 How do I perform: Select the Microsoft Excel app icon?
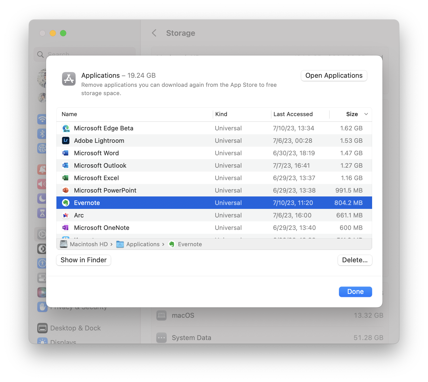66,178
